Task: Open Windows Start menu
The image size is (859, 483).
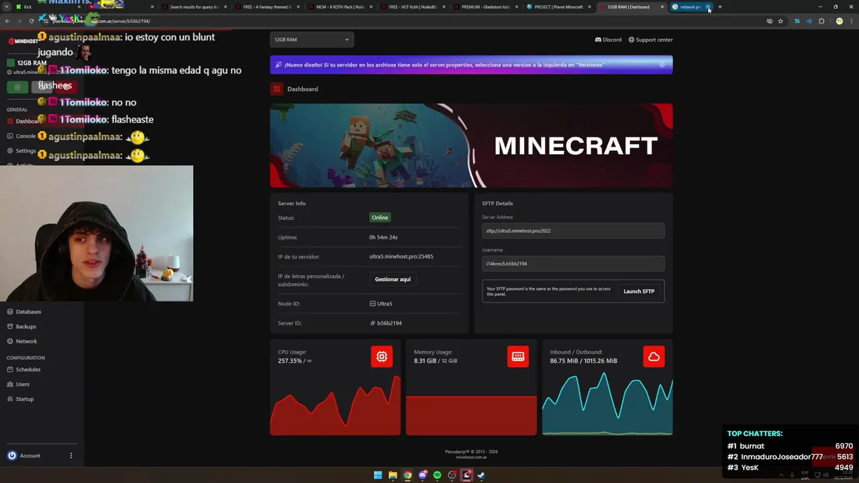Action: pos(378,475)
